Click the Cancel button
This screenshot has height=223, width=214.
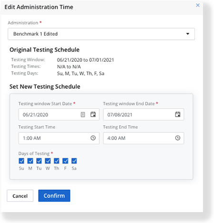[20, 196]
